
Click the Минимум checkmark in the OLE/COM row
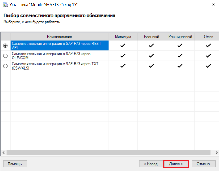click(123, 56)
